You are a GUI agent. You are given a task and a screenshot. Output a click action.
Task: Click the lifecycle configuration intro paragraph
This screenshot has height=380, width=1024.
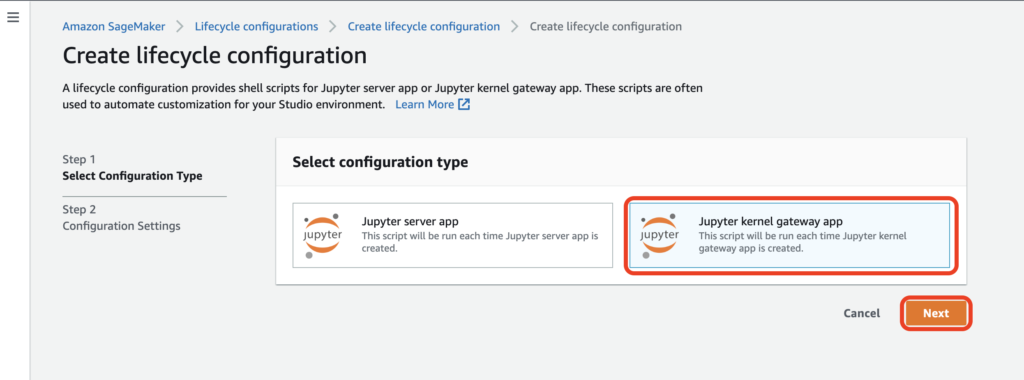383,96
